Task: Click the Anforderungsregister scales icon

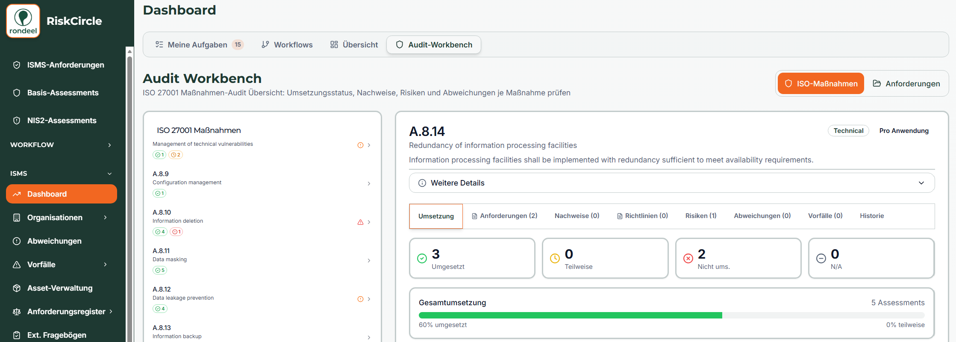Action: [17, 312]
